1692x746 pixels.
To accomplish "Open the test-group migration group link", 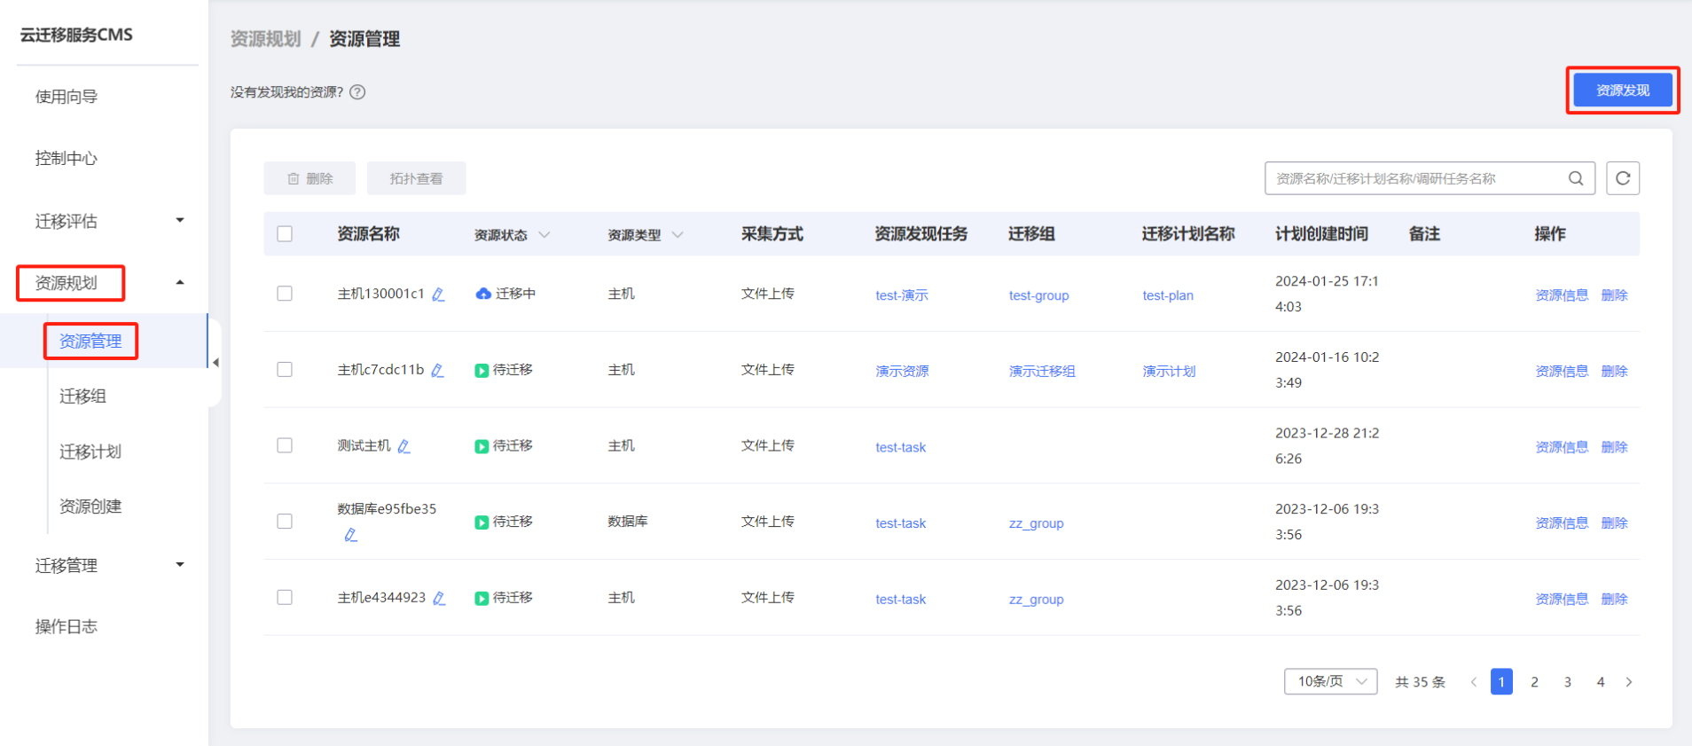I will click(1038, 295).
